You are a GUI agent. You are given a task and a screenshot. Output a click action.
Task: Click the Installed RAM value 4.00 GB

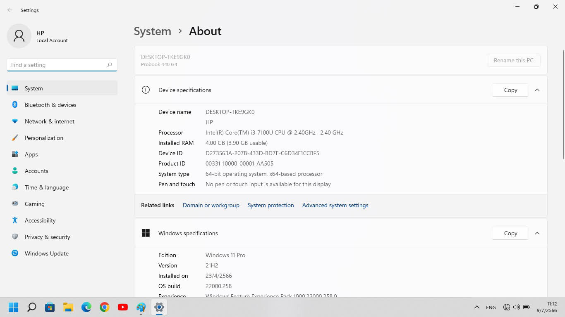point(237,143)
